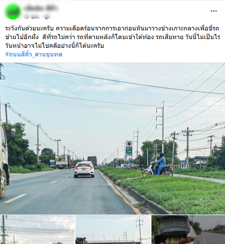
Task: Open the main highway photo
Action: [x=112, y=139]
